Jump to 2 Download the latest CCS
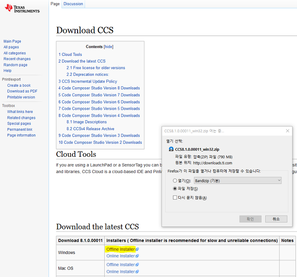The width and height of the screenshot is (297, 277). point(82,61)
